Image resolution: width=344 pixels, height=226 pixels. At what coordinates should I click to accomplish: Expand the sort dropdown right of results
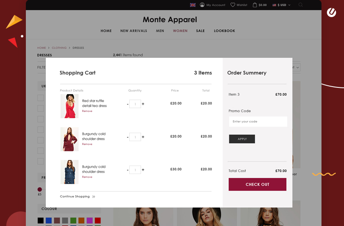[x=296, y=67]
